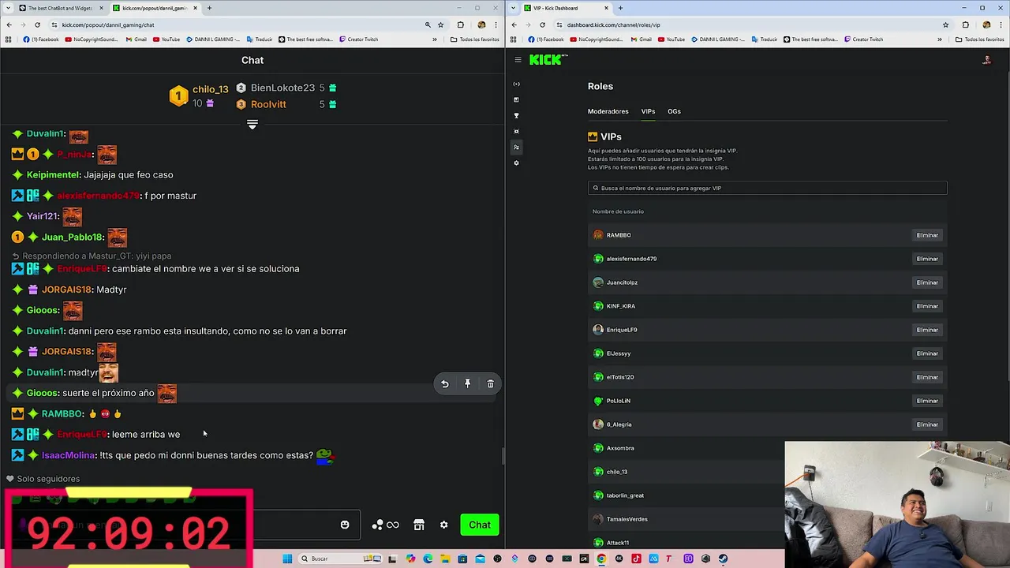
Task: Click the green Chat send button
Action: (x=480, y=525)
